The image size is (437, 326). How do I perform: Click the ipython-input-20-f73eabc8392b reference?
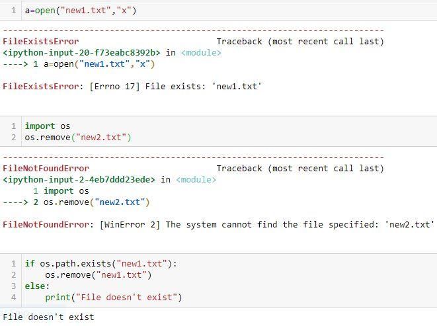(x=82, y=53)
